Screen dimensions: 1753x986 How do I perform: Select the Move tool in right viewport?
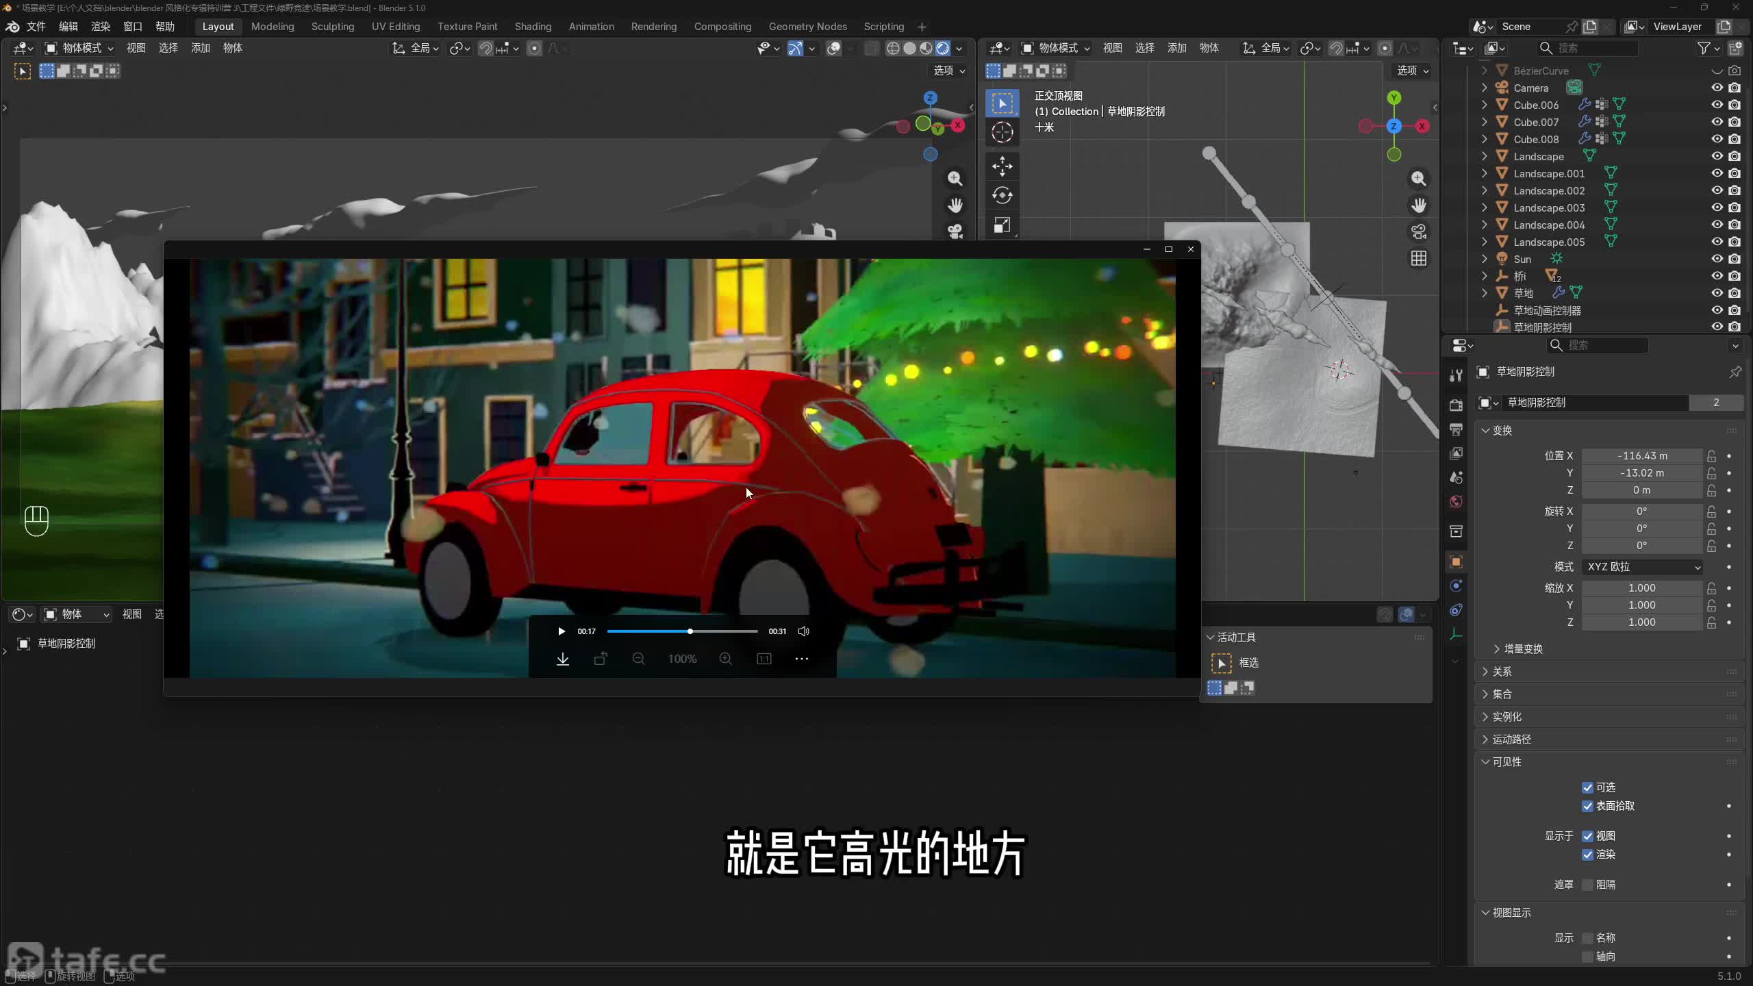click(1002, 166)
